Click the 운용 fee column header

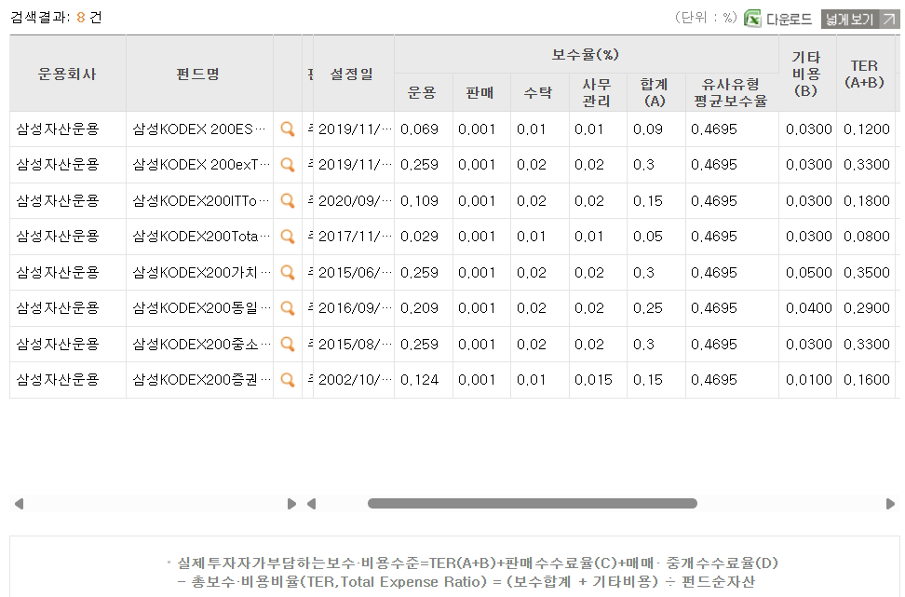tap(423, 92)
